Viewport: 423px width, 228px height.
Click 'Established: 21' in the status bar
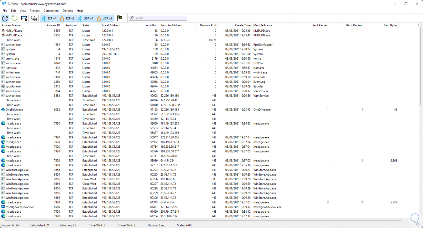coord(40,225)
